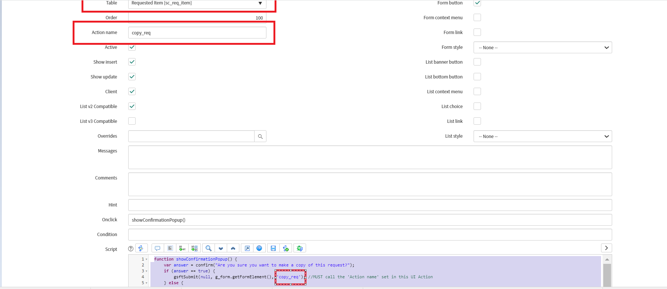Click the syntax check icon with green checkmark
Image resolution: width=667 pixels, height=289 pixels.
tap(286, 248)
